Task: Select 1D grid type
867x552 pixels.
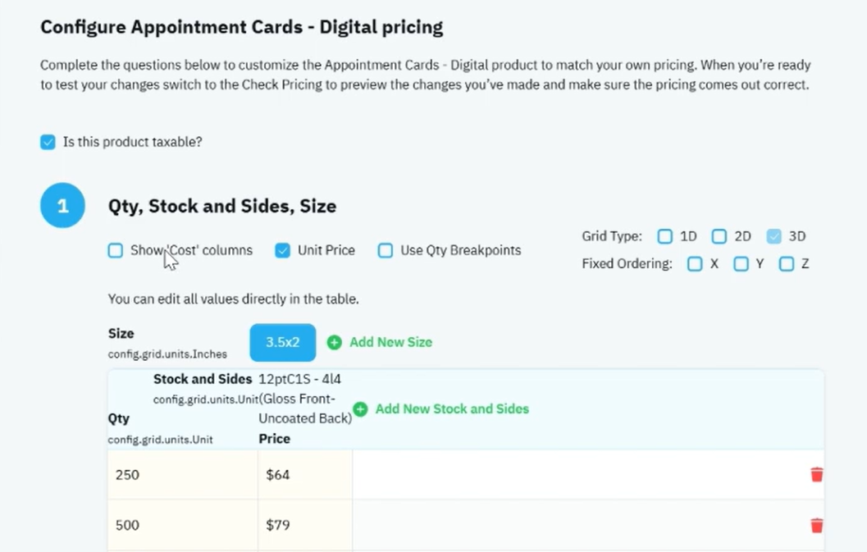Action: coord(664,237)
